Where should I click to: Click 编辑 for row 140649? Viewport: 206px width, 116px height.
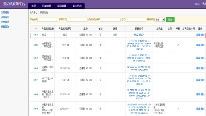[x=198, y=58]
